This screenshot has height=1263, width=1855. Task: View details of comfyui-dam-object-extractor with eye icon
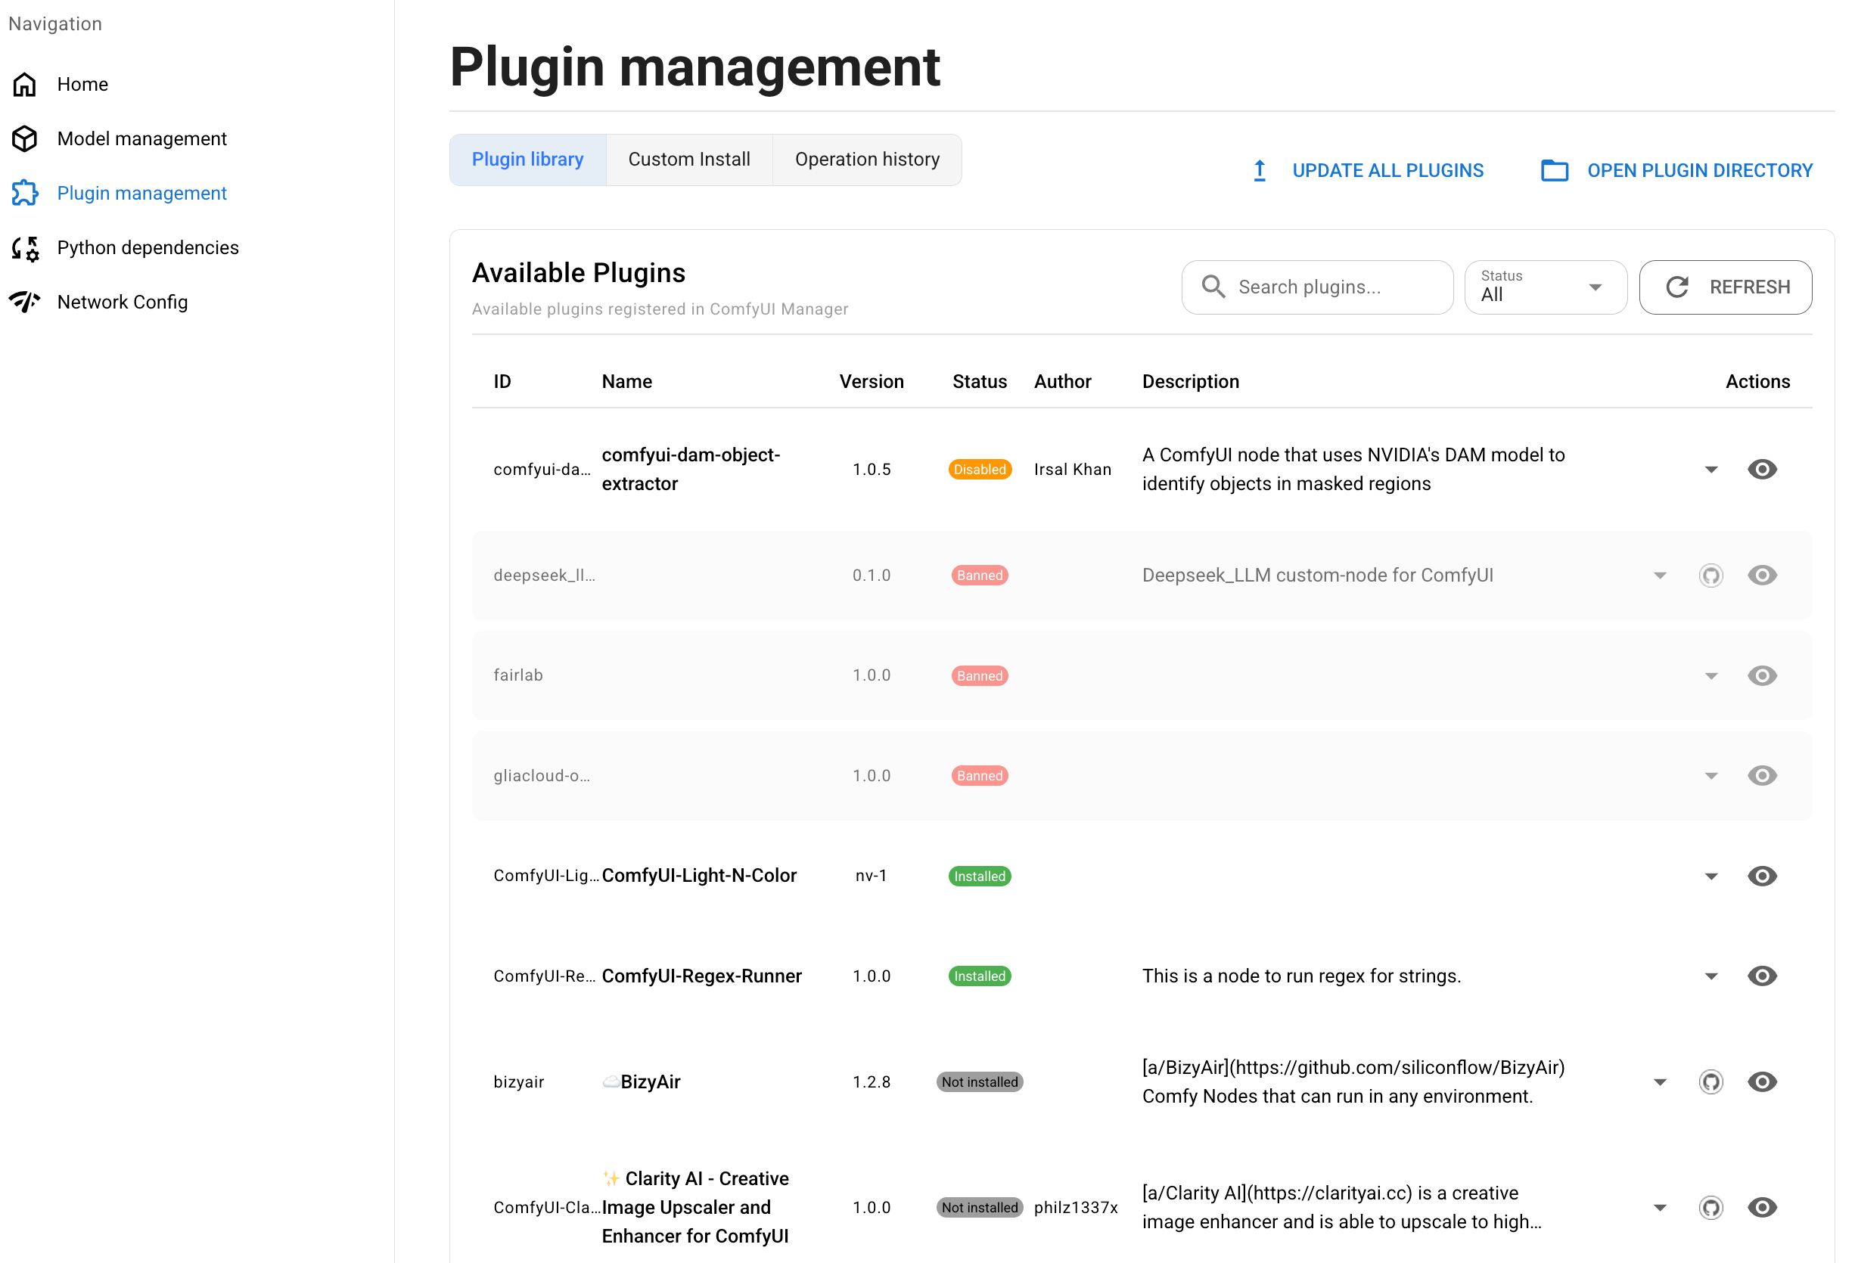[x=1763, y=469]
